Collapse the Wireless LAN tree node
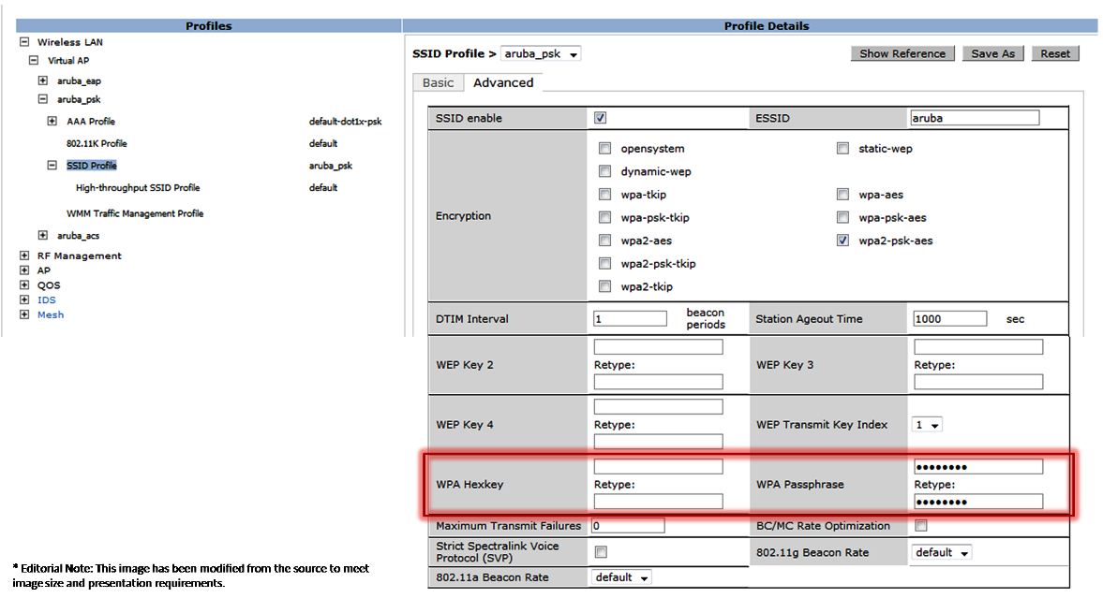Viewport: 1103px width, 598px height. pos(24,42)
